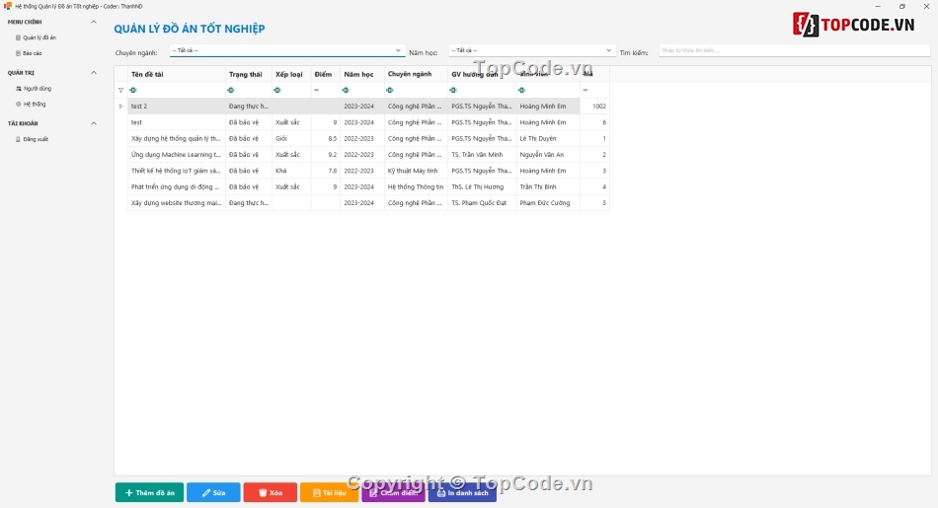Sort by the Điểm column header
Viewport: 938px width, 508px height.
(326, 74)
